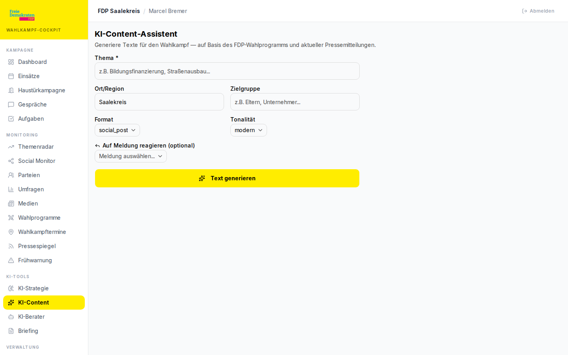Click the Dashboard grid icon

[x=11, y=62]
